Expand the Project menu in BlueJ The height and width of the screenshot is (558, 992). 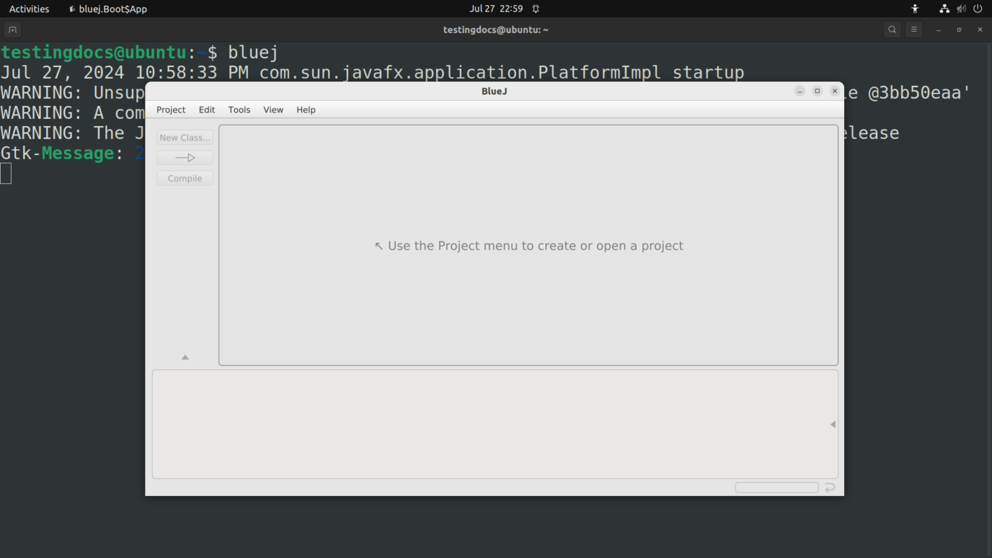[x=170, y=110]
